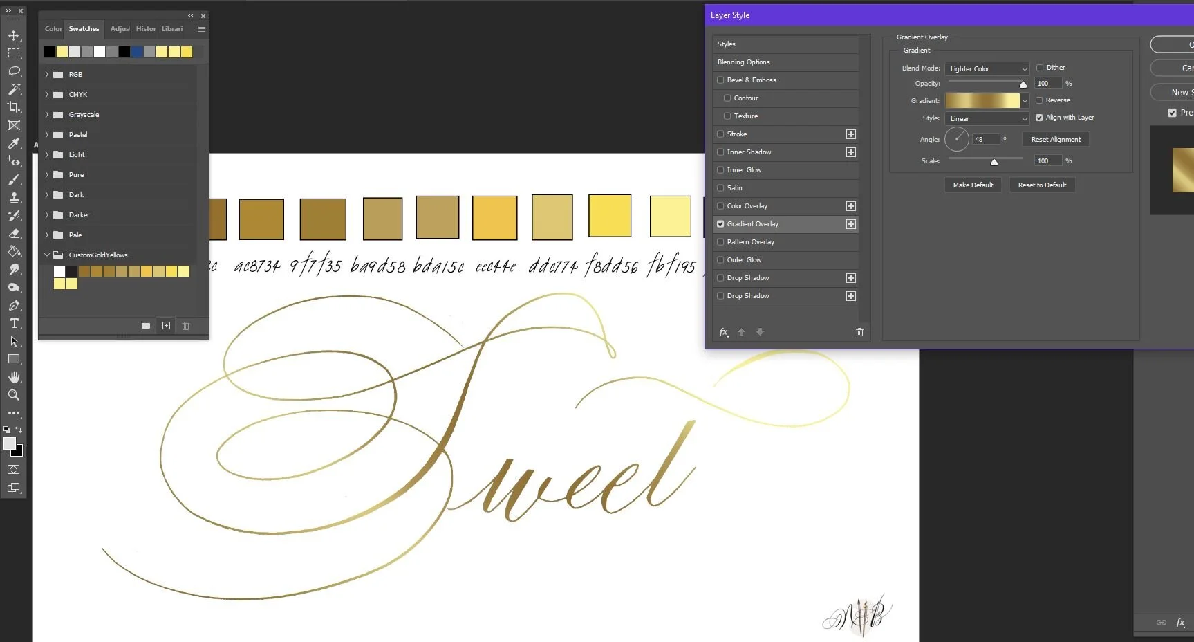Select the Lasso tool
The width and height of the screenshot is (1194, 642).
pyautogui.click(x=14, y=71)
